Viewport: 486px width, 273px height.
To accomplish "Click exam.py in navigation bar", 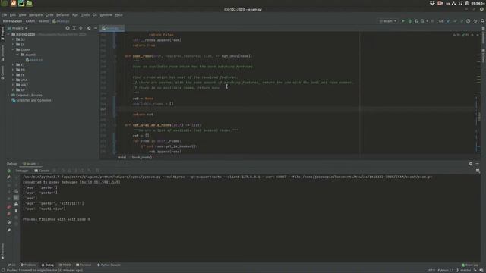I will tap(61, 21).
